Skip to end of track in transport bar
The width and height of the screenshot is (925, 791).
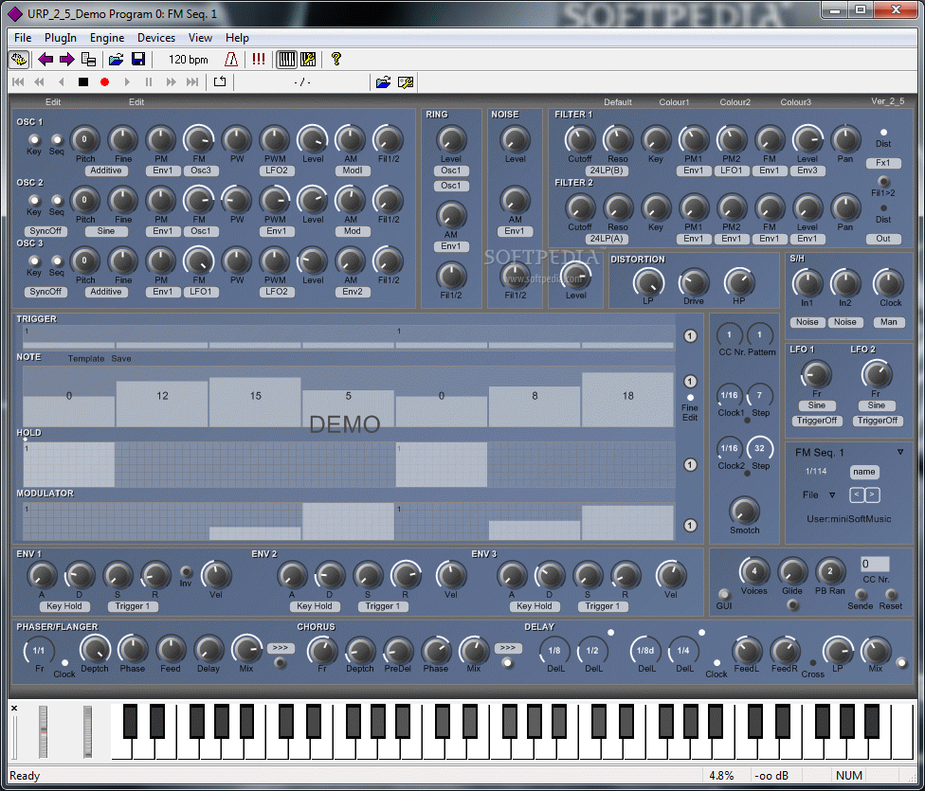click(192, 82)
